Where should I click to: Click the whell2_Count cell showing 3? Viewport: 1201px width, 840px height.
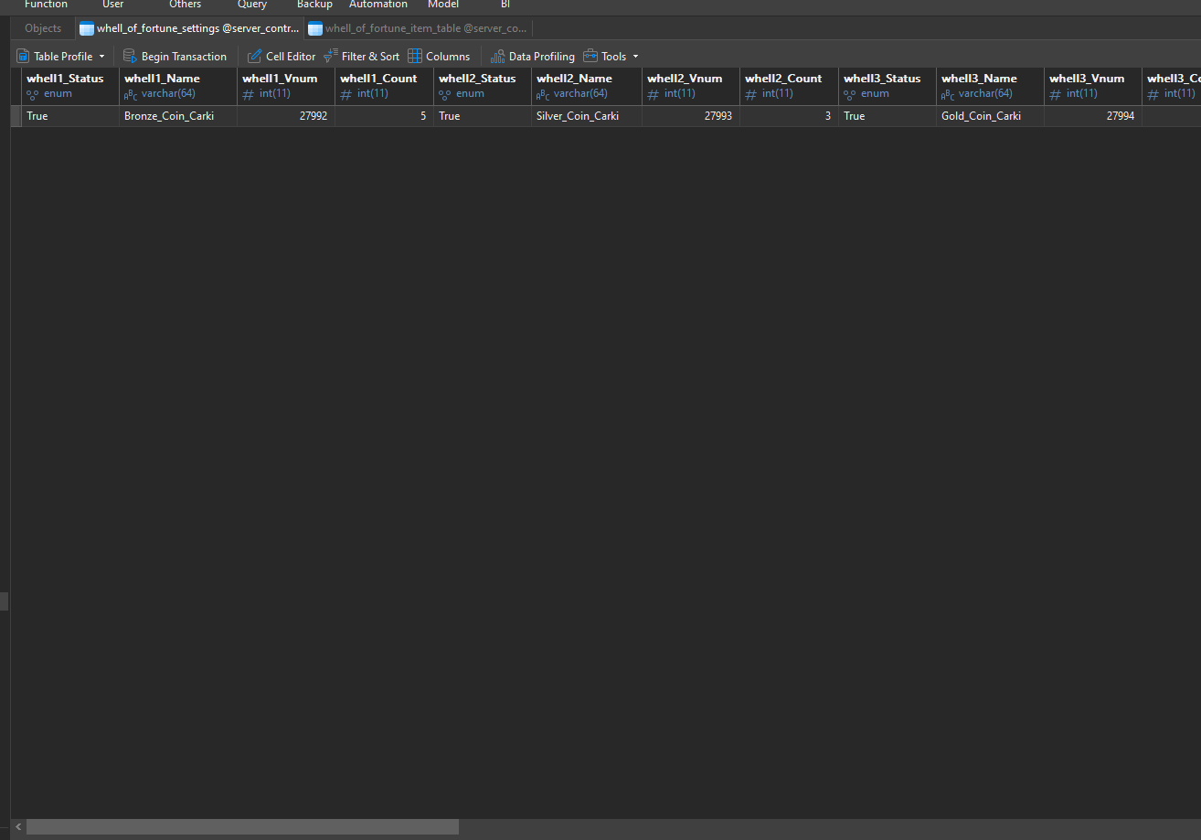pos(790,116)
